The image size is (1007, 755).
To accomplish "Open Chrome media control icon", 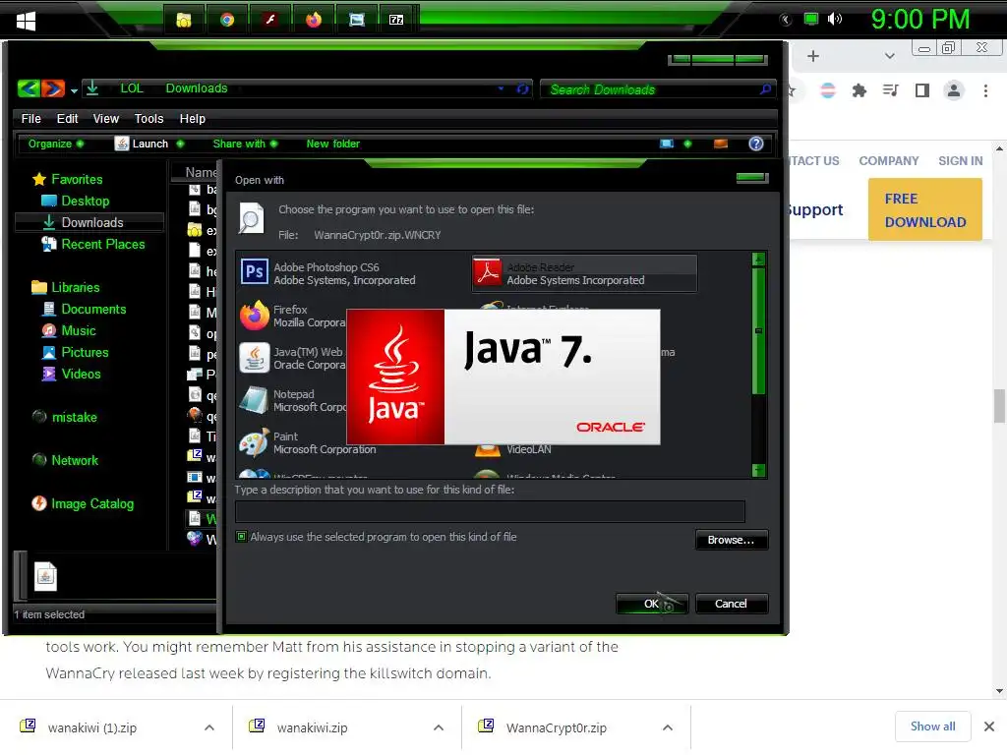I will click(890, 90).
